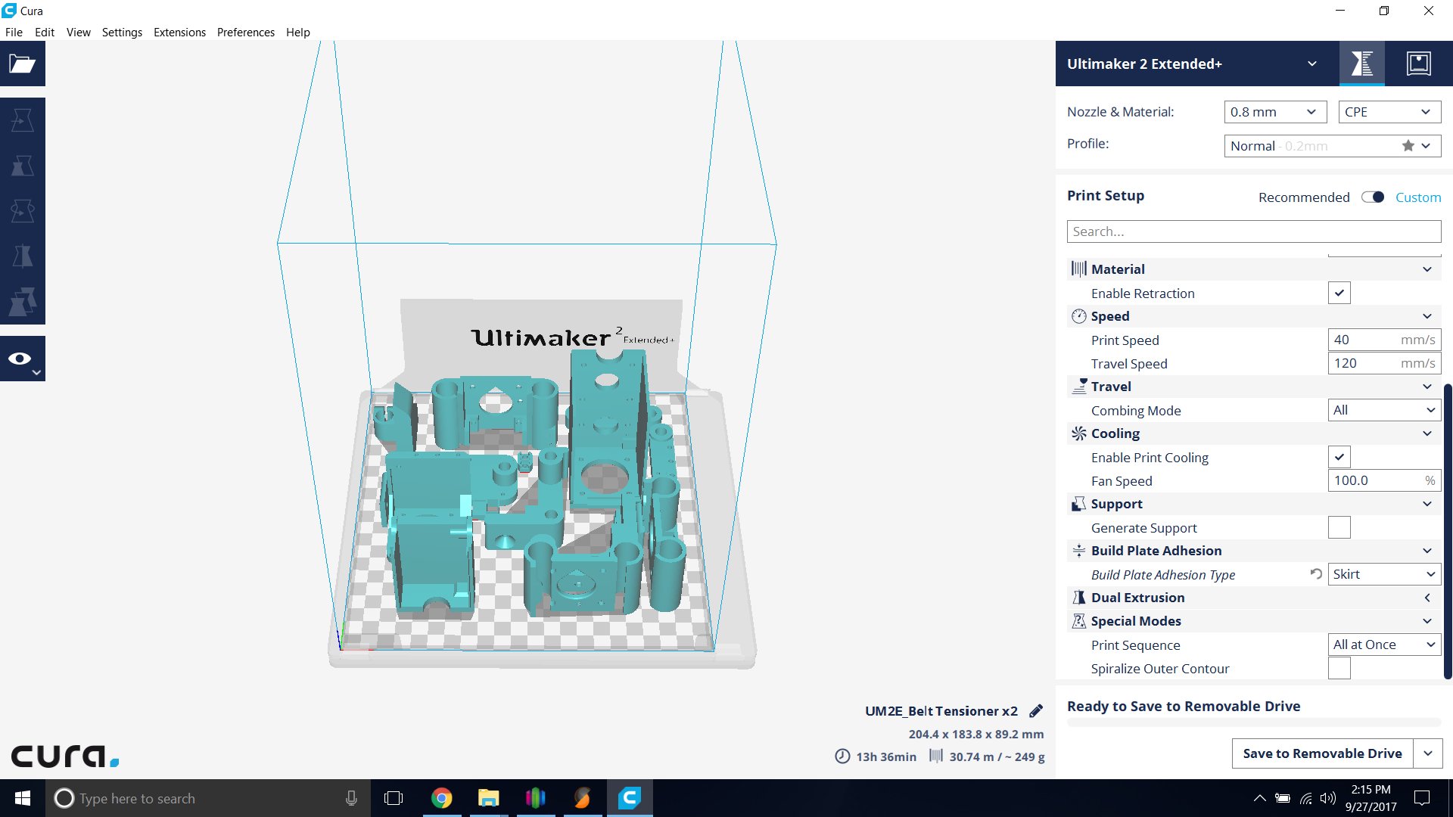Switch to the Monitor stage icon
The width and height of the screenshot is (1453, 817).
1418,64
